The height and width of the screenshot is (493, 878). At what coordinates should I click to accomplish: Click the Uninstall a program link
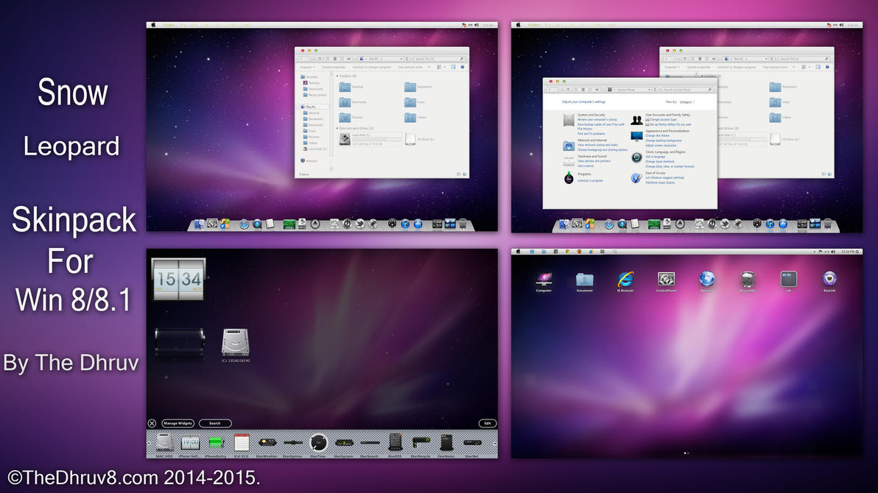click(x=590, y=180)
